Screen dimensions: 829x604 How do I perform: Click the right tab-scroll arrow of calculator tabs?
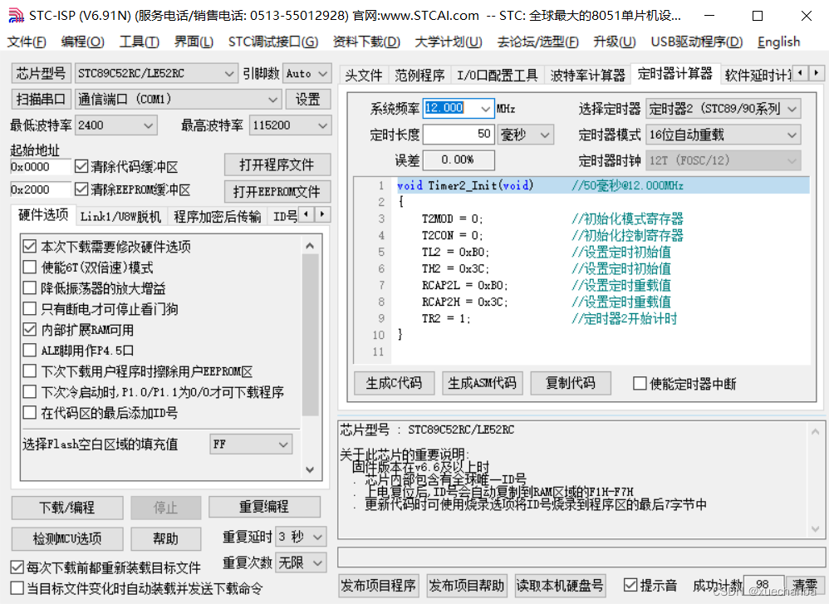pos(817,72)
